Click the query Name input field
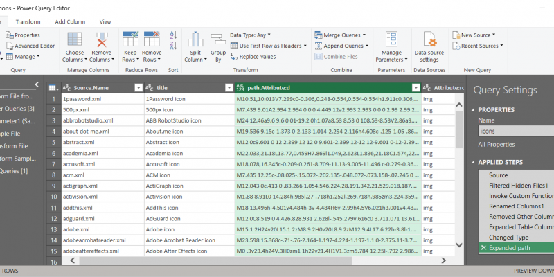 516,131
